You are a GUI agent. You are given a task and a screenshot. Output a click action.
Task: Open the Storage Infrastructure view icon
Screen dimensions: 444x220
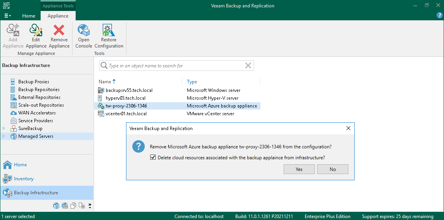[56, 206]
